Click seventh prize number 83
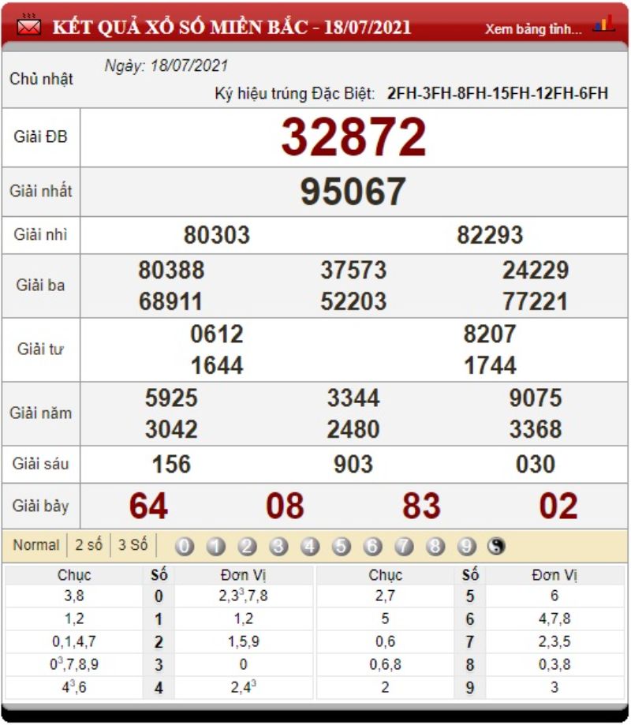631x725 pixels. (422, 506)
